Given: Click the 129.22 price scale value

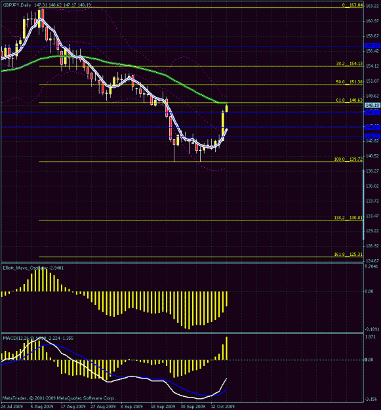Looking at the screenshot, I should click(372, 231).
